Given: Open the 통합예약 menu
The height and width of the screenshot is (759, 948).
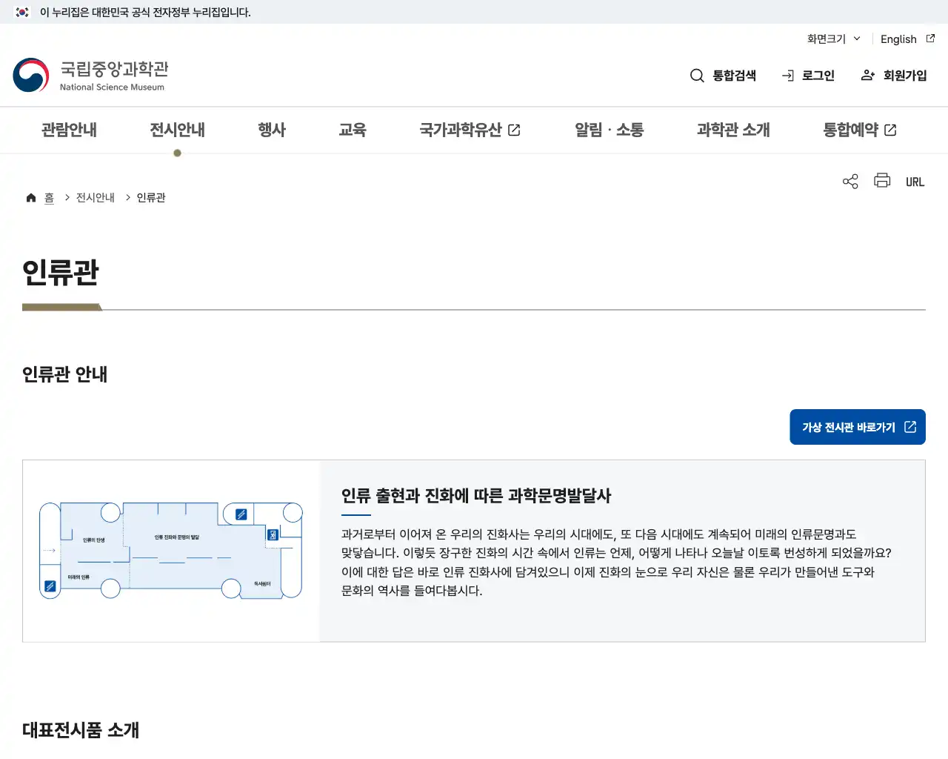Looking at the screenshot, I should click(x=858, y=130).
